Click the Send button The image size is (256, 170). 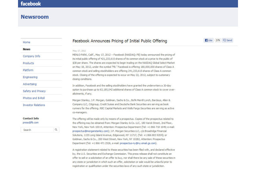click(x=228, y=40)
